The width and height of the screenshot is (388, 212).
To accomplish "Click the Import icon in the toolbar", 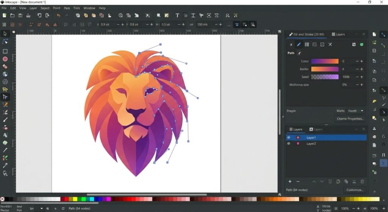I will click(x=39, y=15).
